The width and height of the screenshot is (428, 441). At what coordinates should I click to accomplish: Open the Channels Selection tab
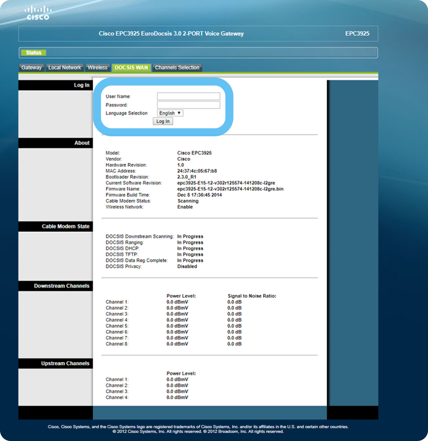(177, 68)
